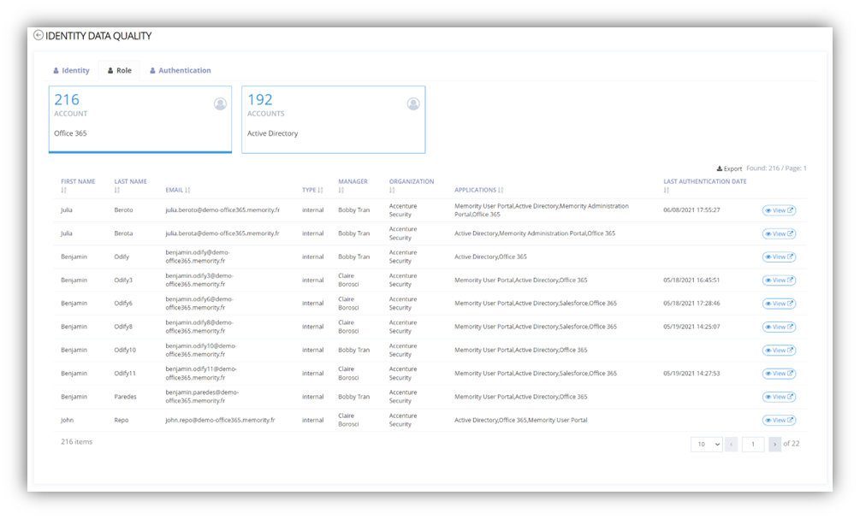
Task: Open the page size dropdown showing 10
Action: click(x=707, y=444)
